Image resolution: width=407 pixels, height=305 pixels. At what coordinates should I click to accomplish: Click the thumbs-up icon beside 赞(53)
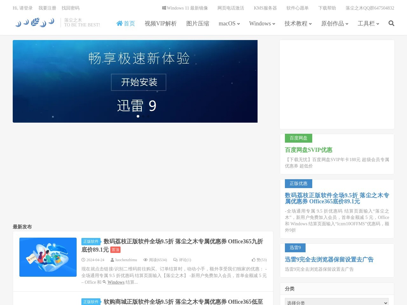pos(253,260)
